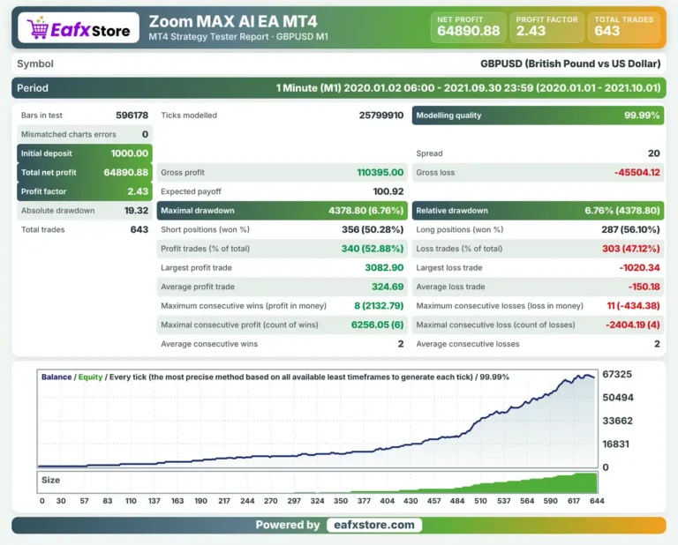Click the Mismatched charts errors value 0
Viewport: 678px width, 545px height.
146,134
